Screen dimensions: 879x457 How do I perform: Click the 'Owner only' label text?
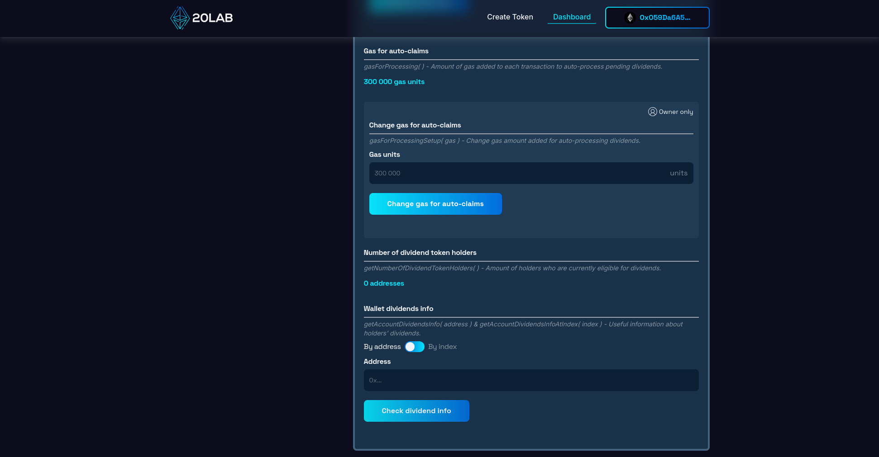[x=676, y=112]
